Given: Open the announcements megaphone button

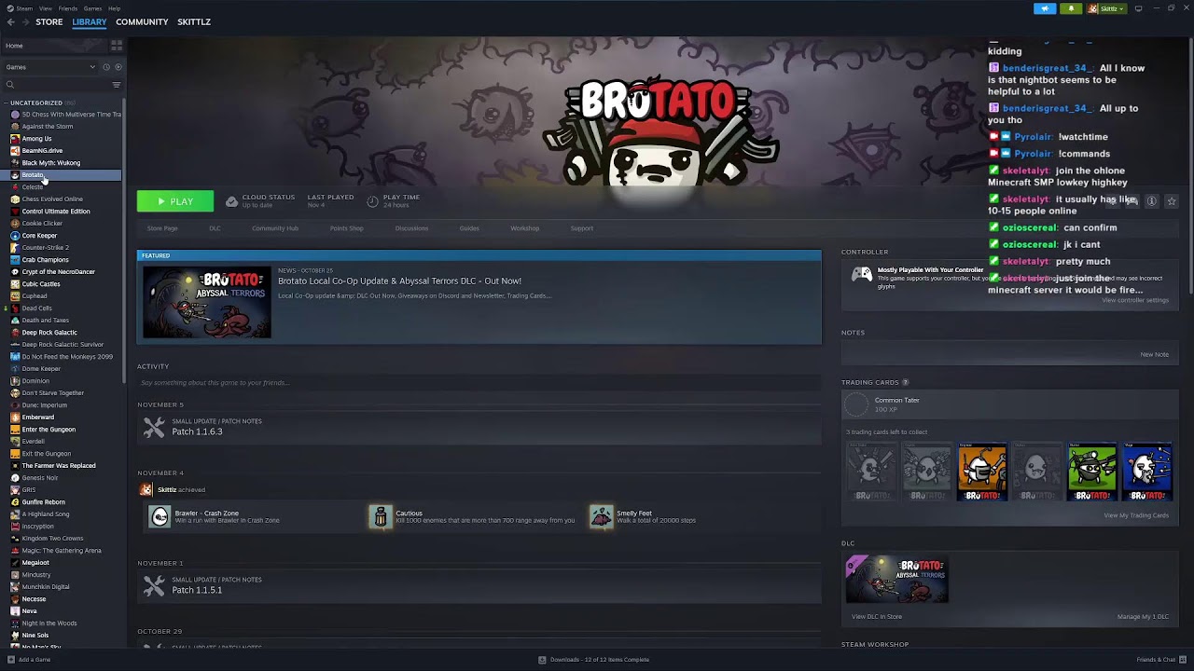Looking at the screenshot, I should tap(1045, 8).
